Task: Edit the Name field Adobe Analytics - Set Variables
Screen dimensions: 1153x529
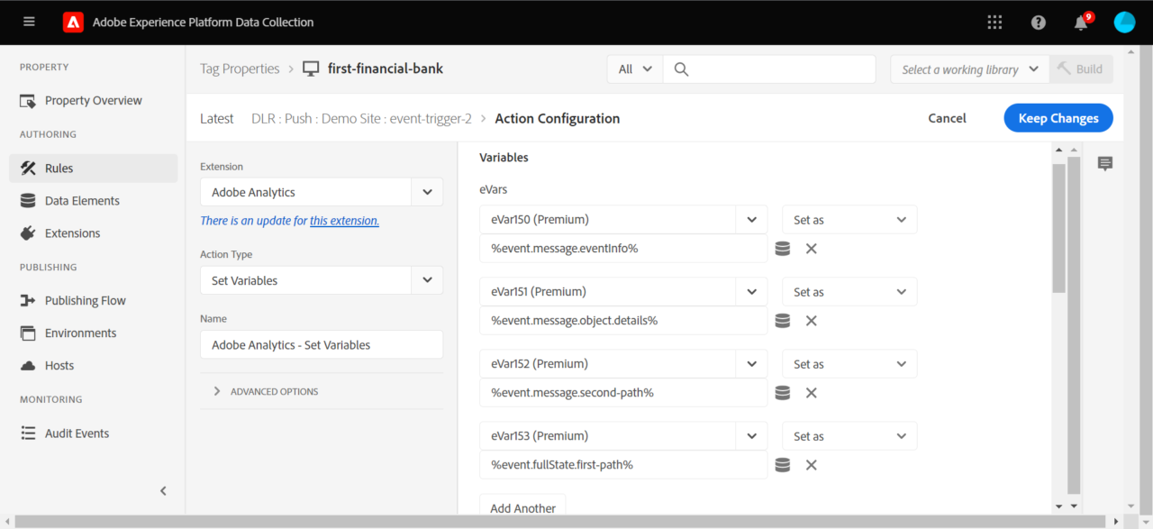Action: coord(322,344)
